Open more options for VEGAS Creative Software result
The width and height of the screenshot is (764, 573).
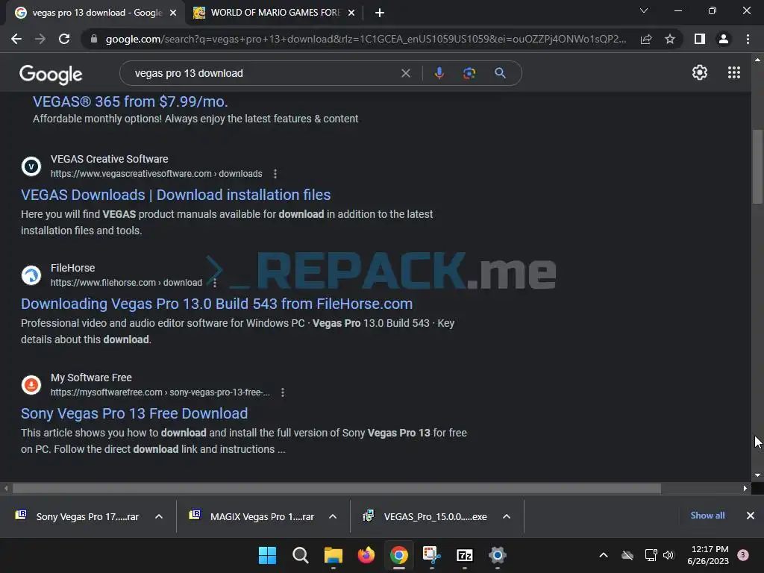[x=275, y=174]
